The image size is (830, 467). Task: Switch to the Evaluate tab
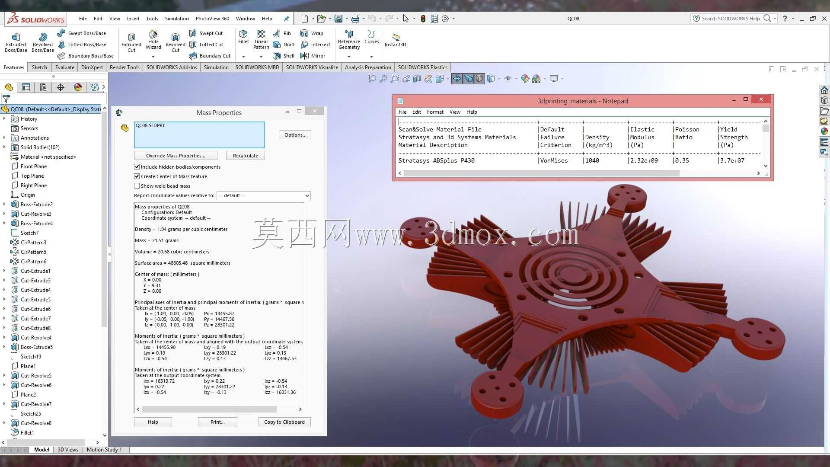[65, 67]
